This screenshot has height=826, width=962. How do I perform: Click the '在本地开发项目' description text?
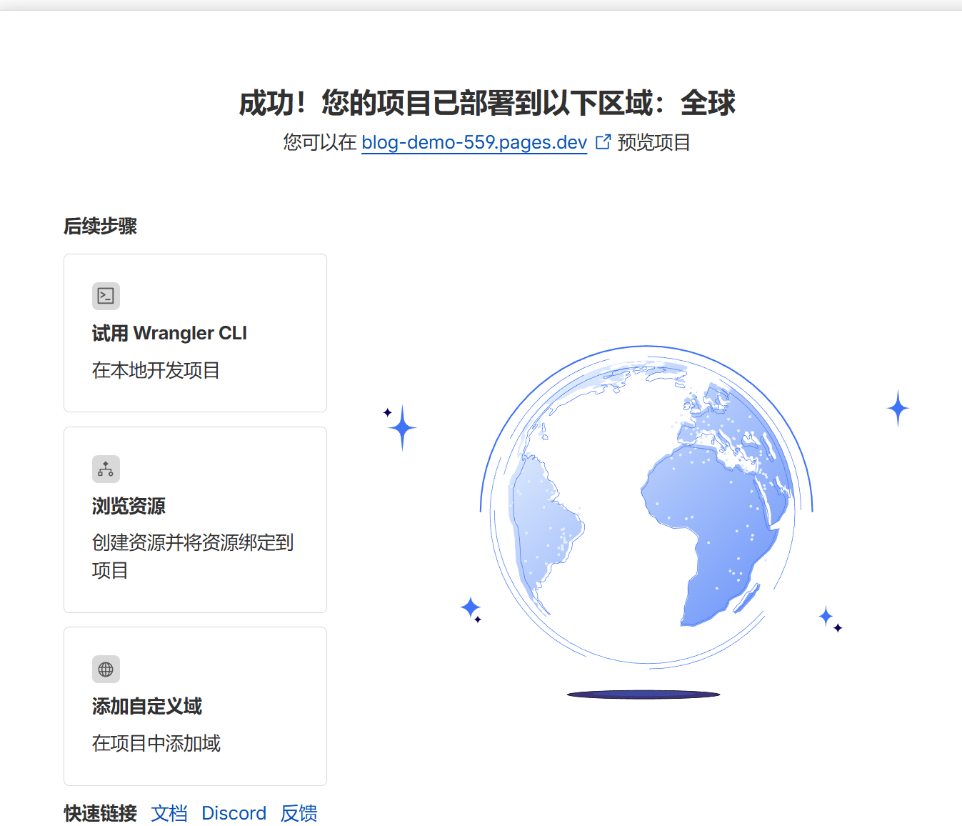[x=156, y=370]
